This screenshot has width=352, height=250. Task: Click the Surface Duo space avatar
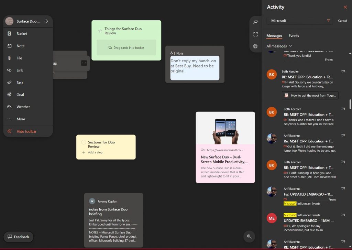click(9, 21)
